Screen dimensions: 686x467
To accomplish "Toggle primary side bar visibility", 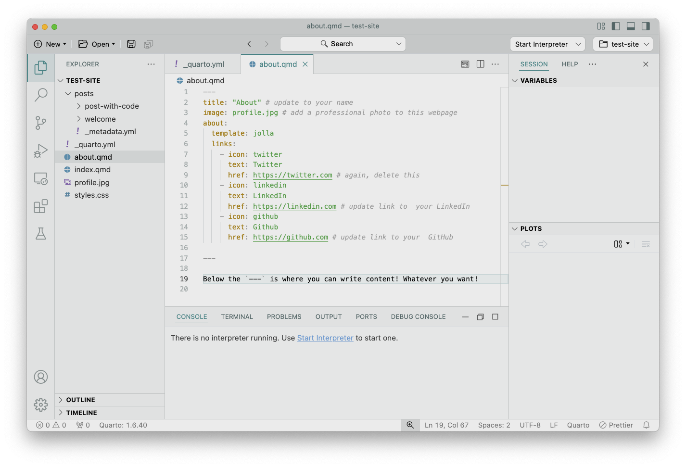I will click(x=616, y=26).
